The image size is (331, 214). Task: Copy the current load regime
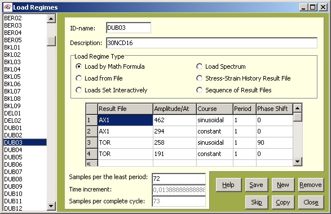[x=283, y=202]
